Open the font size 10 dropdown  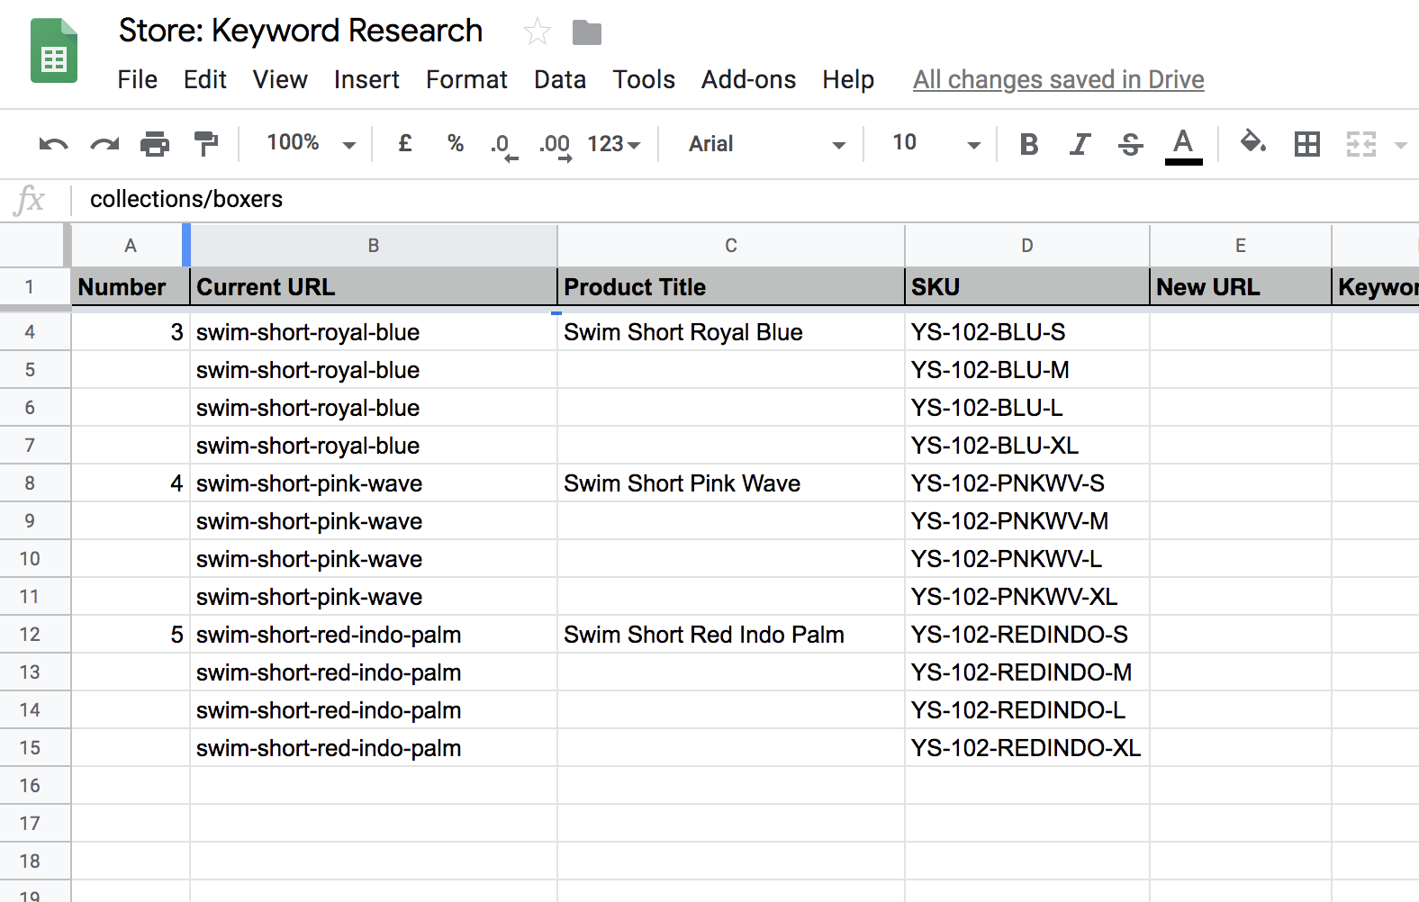(x=935, y=144)
